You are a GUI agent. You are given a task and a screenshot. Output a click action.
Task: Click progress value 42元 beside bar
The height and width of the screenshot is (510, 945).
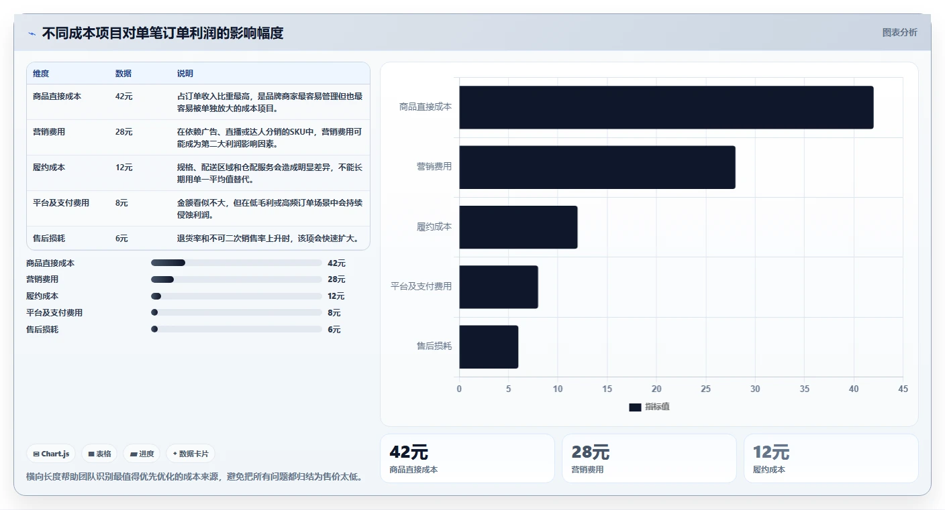click(x=336, y=263)
